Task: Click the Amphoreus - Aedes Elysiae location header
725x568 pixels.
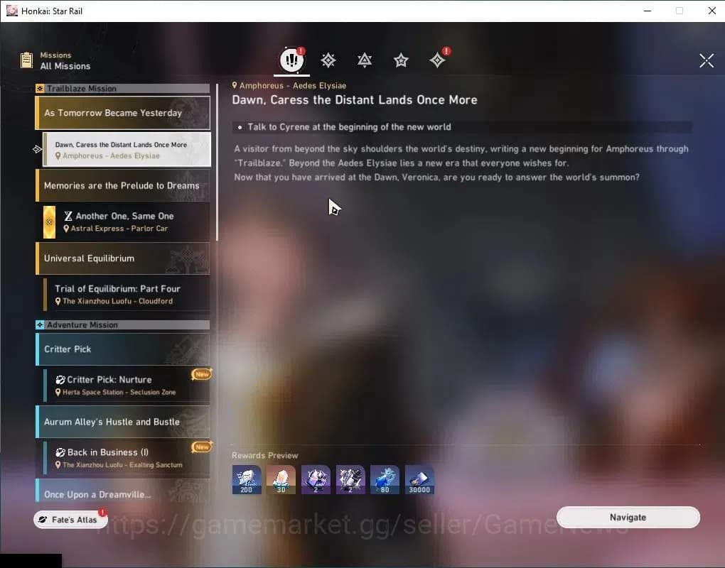Action: pos(293,85)
